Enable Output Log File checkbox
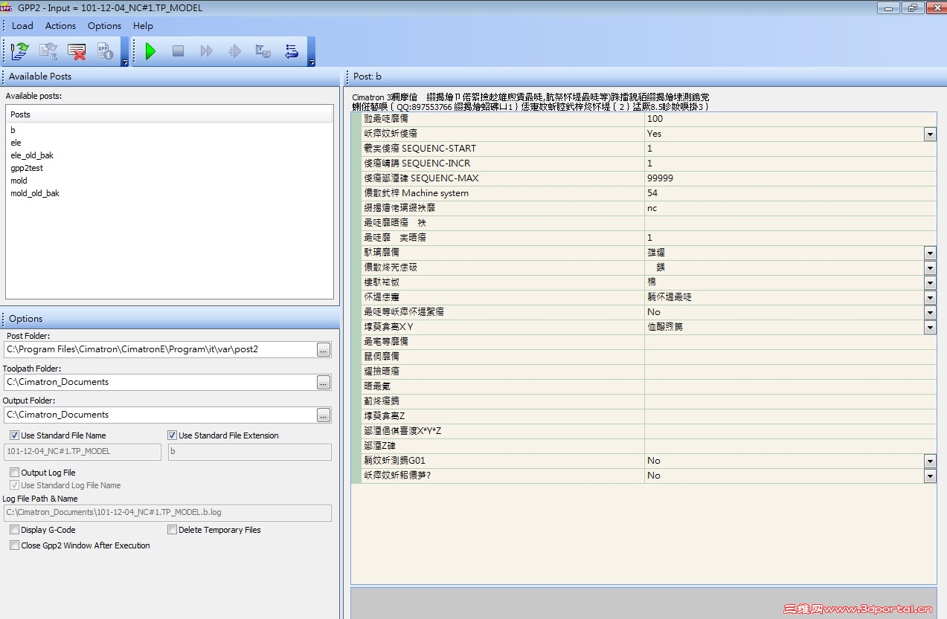 coord(14,473)
